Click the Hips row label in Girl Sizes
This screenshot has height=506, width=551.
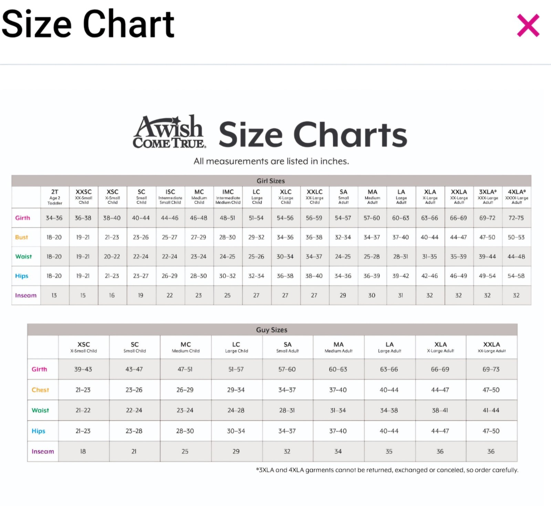(x=22, y=276)
